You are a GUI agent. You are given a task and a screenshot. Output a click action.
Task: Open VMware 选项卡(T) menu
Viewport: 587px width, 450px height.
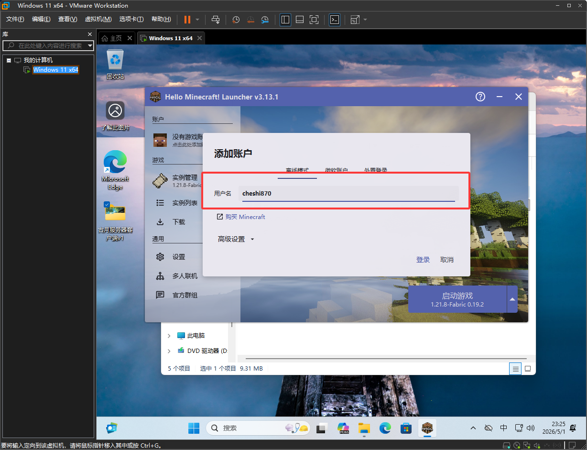pos(131,19)
